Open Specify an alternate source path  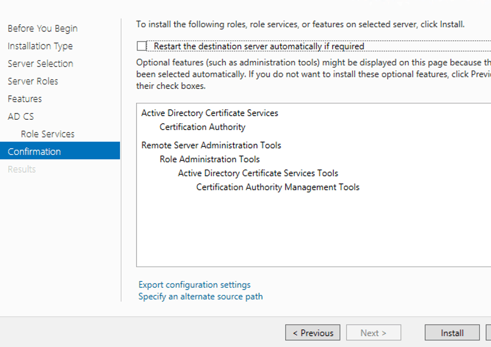click(201, 296)
